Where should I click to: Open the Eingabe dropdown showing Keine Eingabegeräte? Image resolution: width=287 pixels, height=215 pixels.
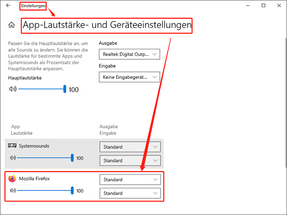tap(129, 77)
